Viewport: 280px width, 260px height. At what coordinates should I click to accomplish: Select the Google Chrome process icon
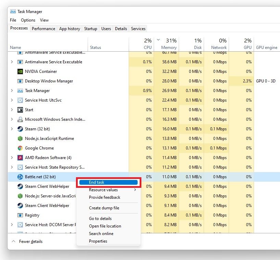20,148
